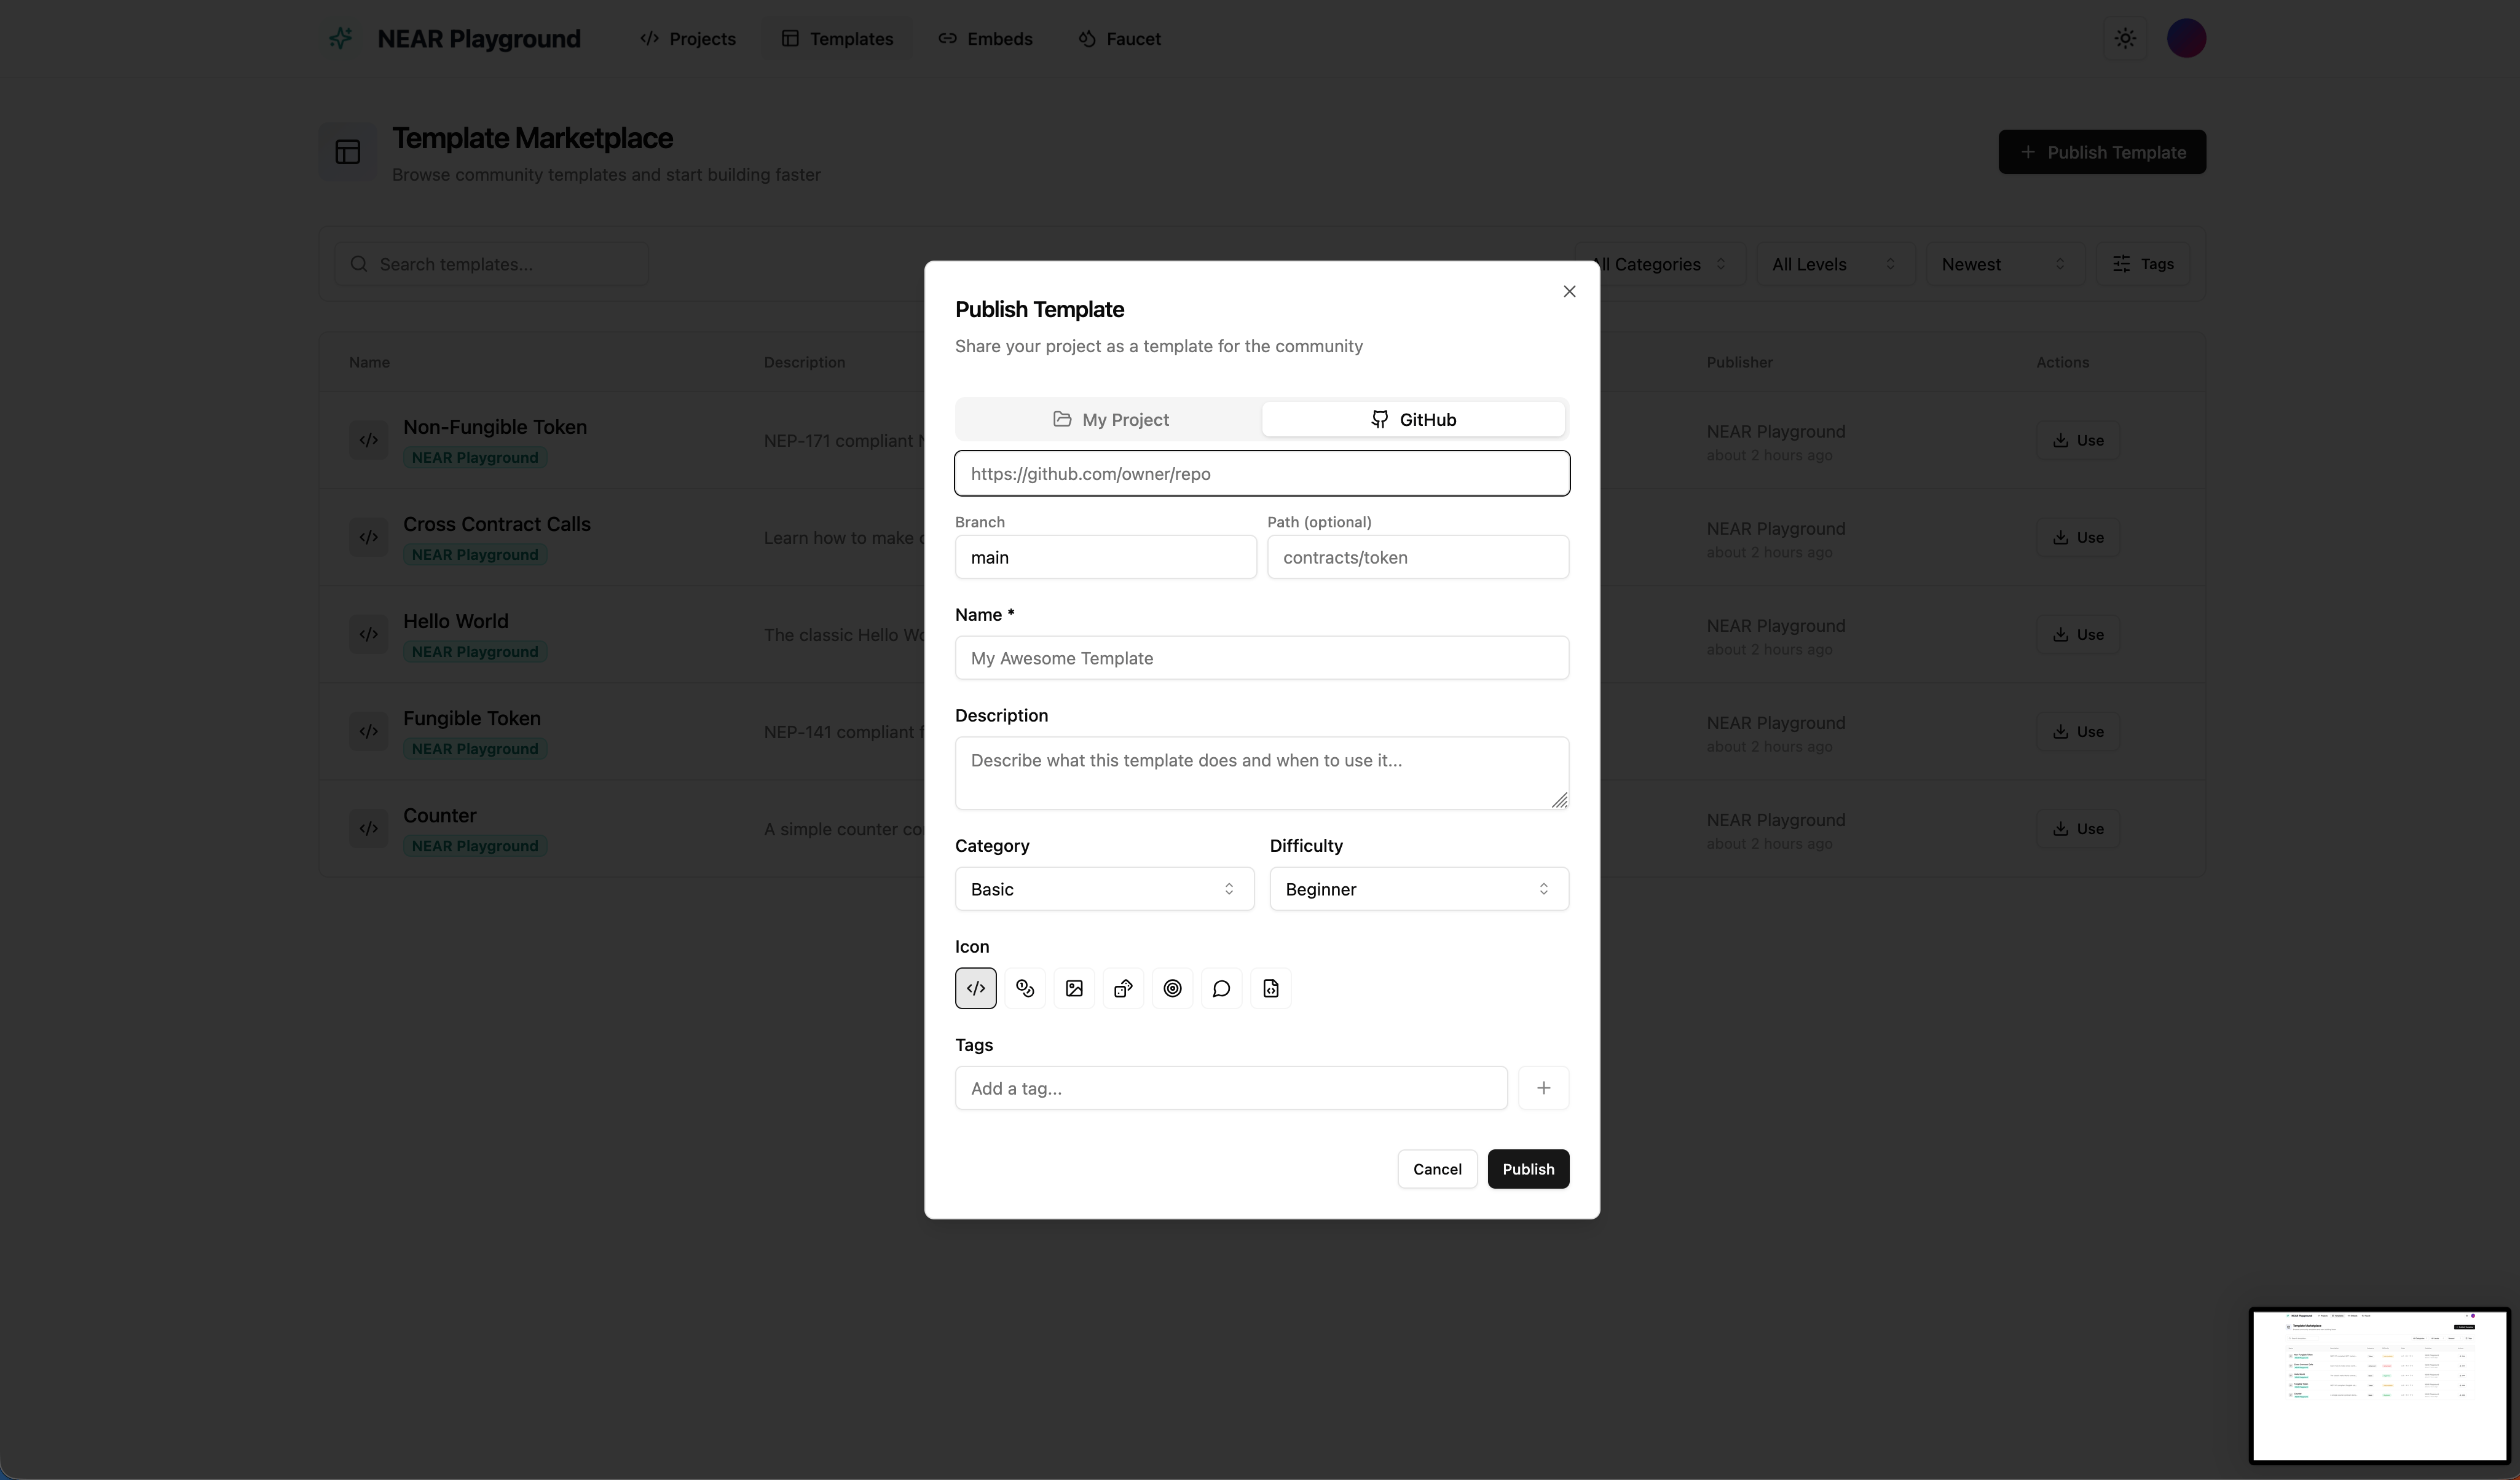Use the Cross Contract Calls template
This screenshot has height=1480, width=2520.
(x=2078, y=537)
